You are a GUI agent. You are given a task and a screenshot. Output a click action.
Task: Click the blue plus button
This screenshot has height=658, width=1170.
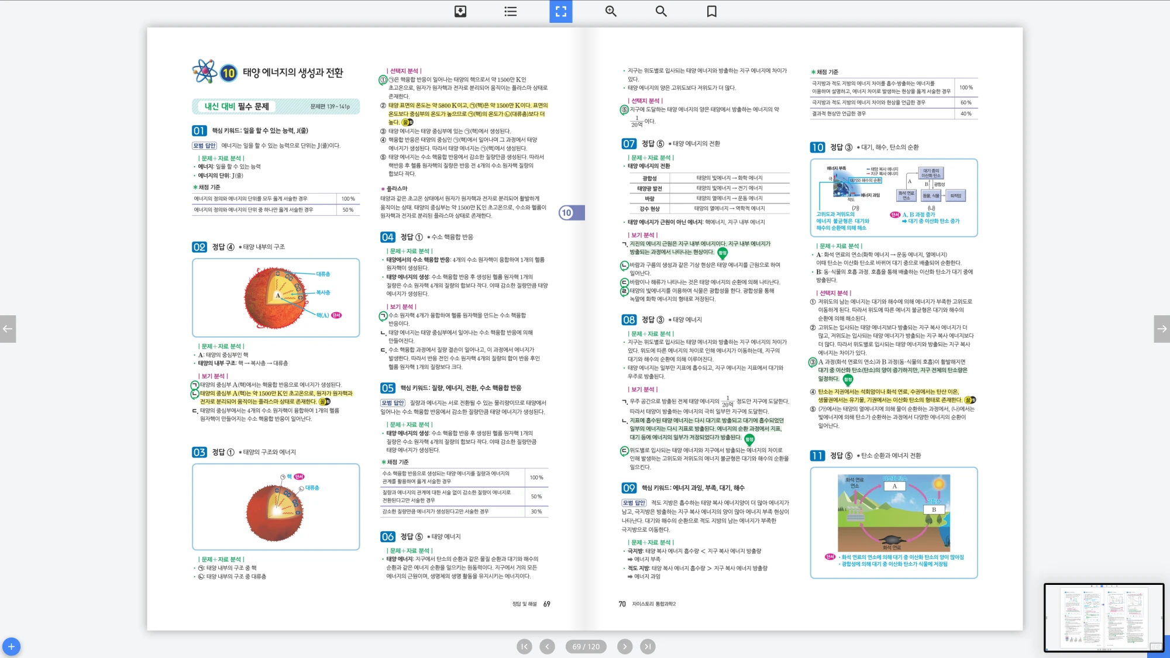pyautogui.click(x=11, y=646)
